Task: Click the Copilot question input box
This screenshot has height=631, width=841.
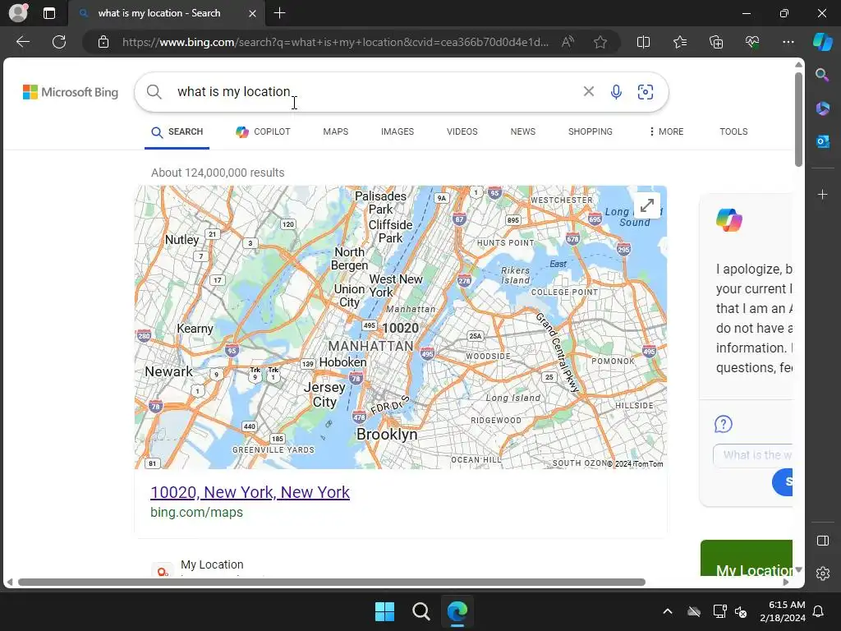Action: pyautogui.click(x=753, y=455)
